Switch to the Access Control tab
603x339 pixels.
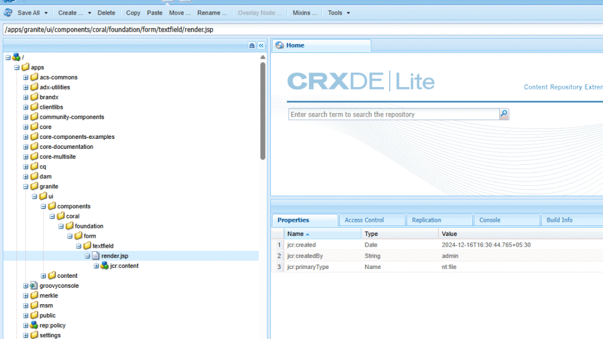(x=372, y=220)
